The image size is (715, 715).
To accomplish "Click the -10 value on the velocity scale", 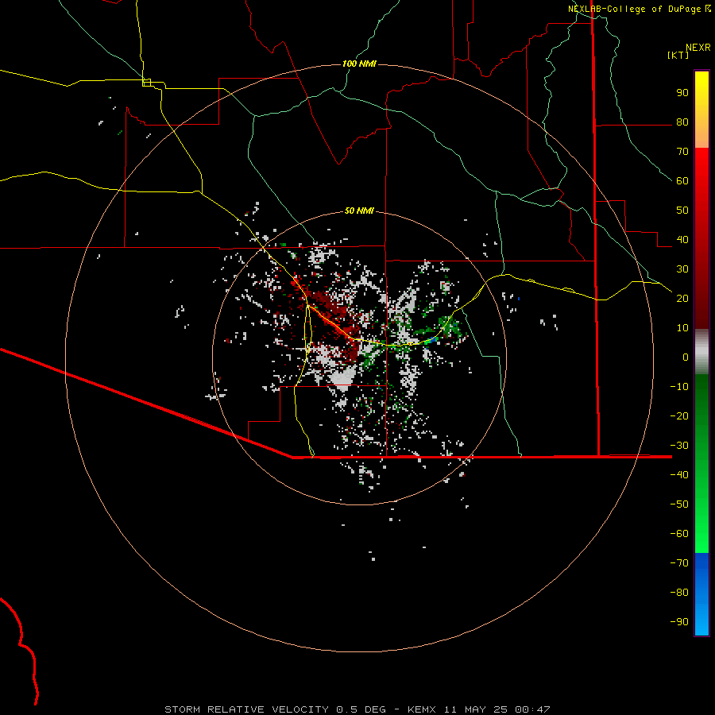I will [x=679, y=387].
